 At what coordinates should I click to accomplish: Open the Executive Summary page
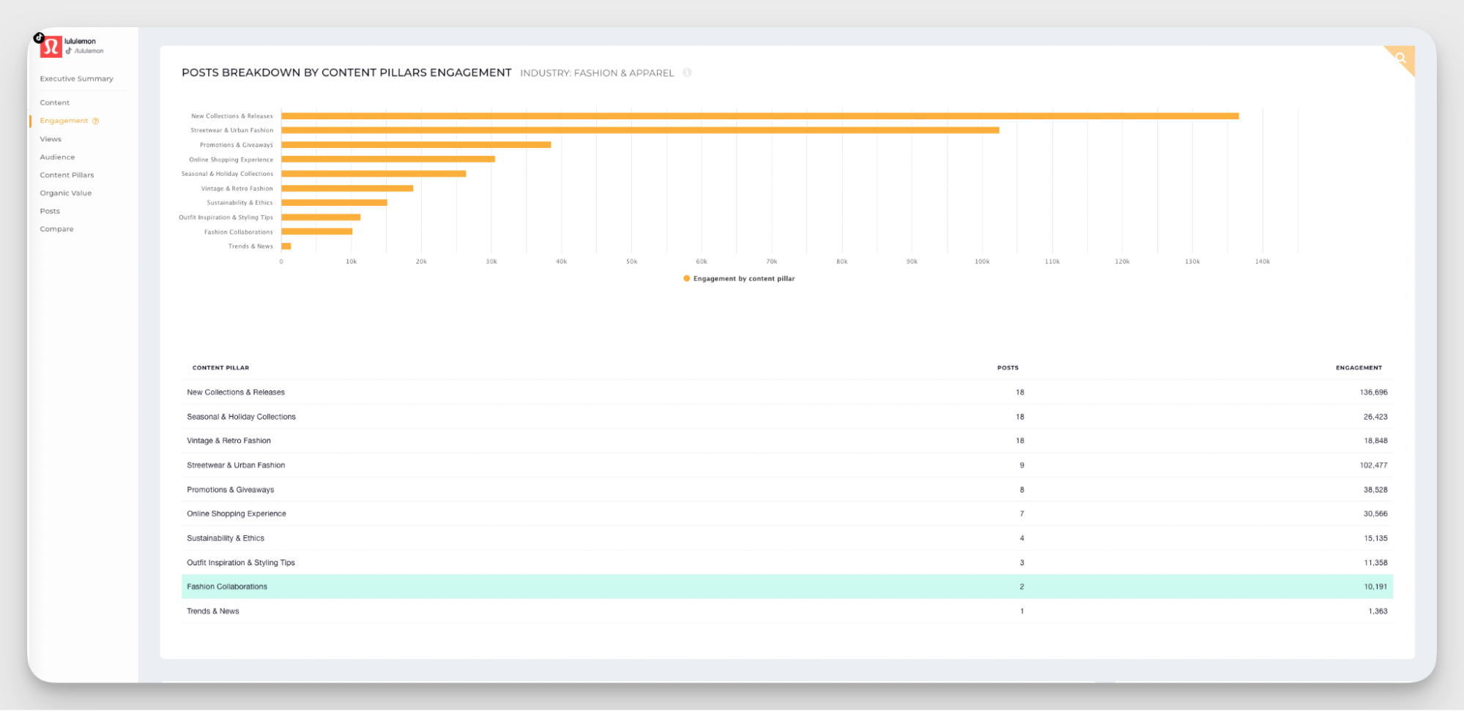pyautogui.click(x=76, y=78)
